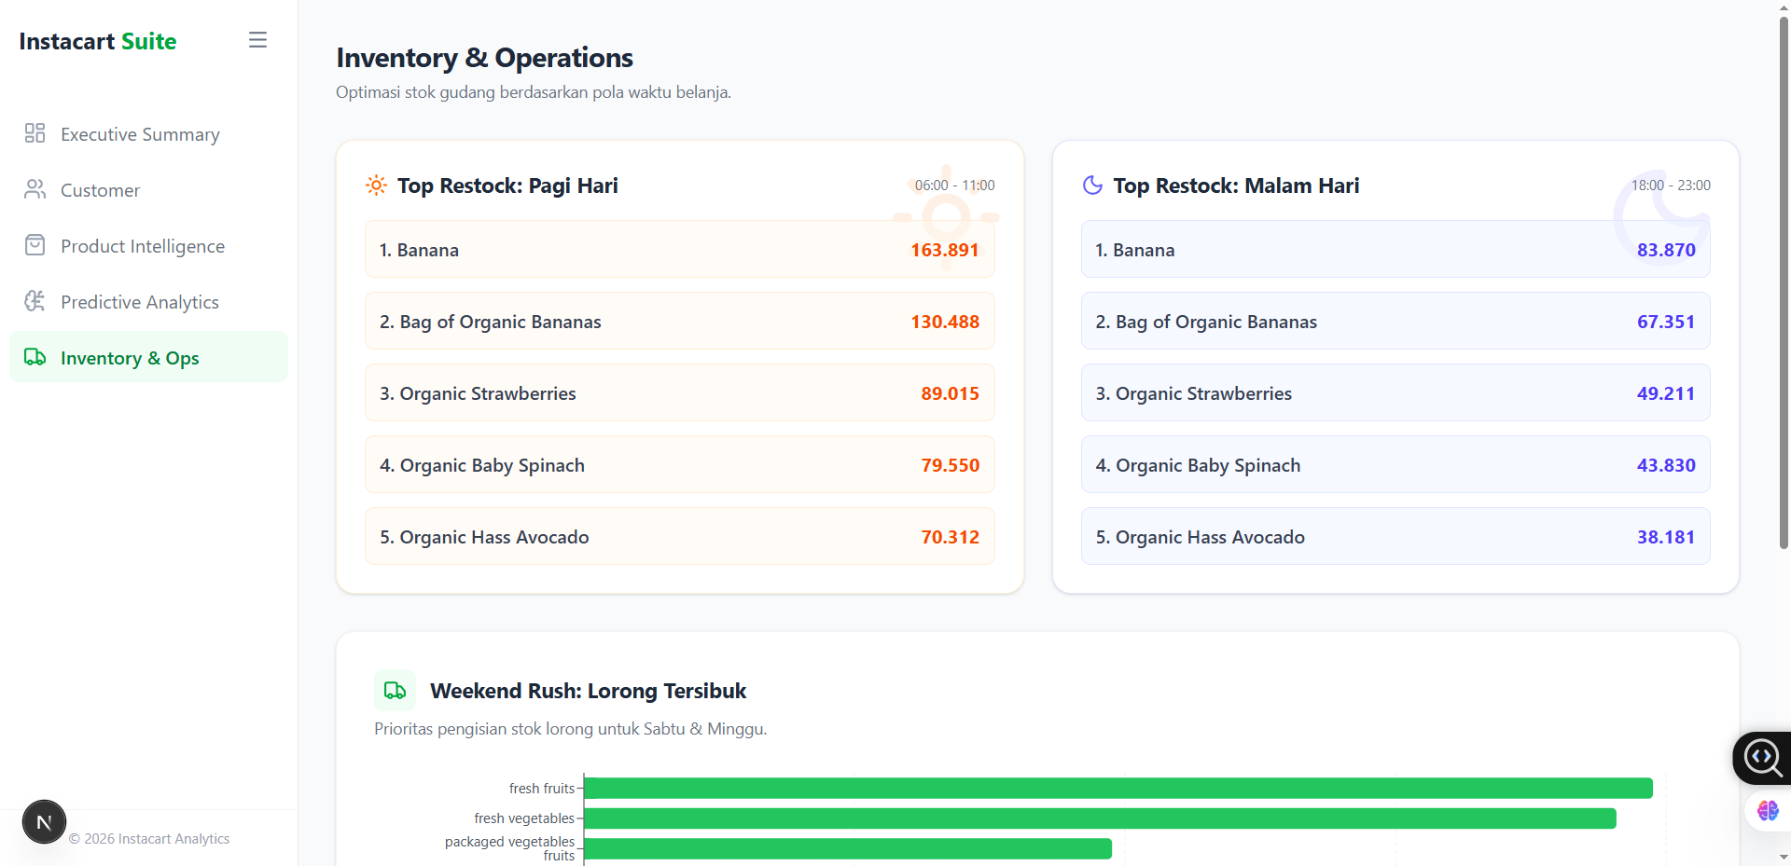Click the sun icon beside Pagi Hari
The height and width of the screenshot is (866, 1791).
(x=376, y=186)
